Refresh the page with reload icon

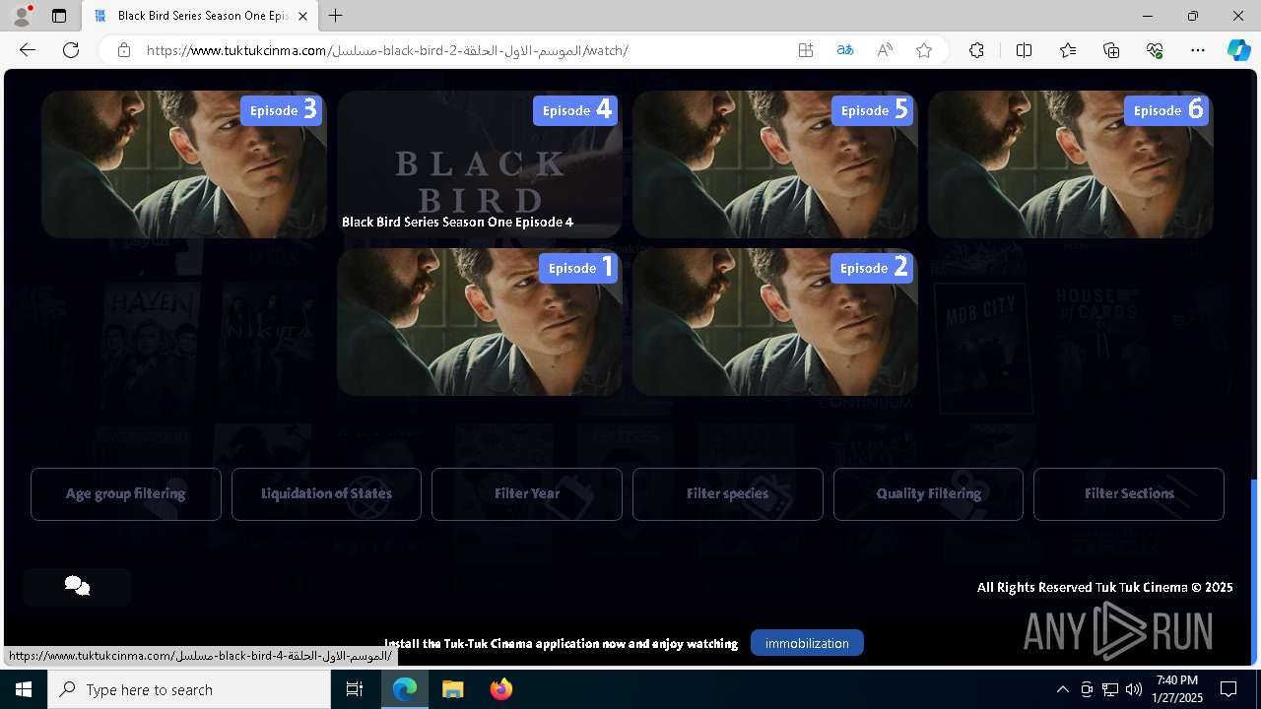(71, 50)
